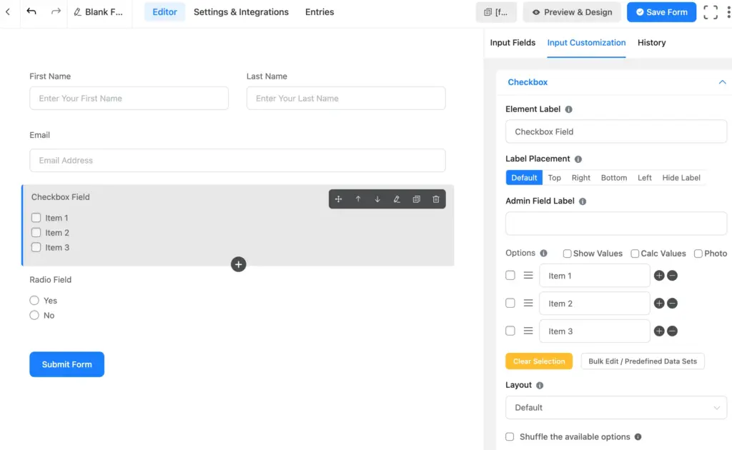Switch to the Input Fields tab
Viewport: 732px width, 450px height.
(512, 43)
